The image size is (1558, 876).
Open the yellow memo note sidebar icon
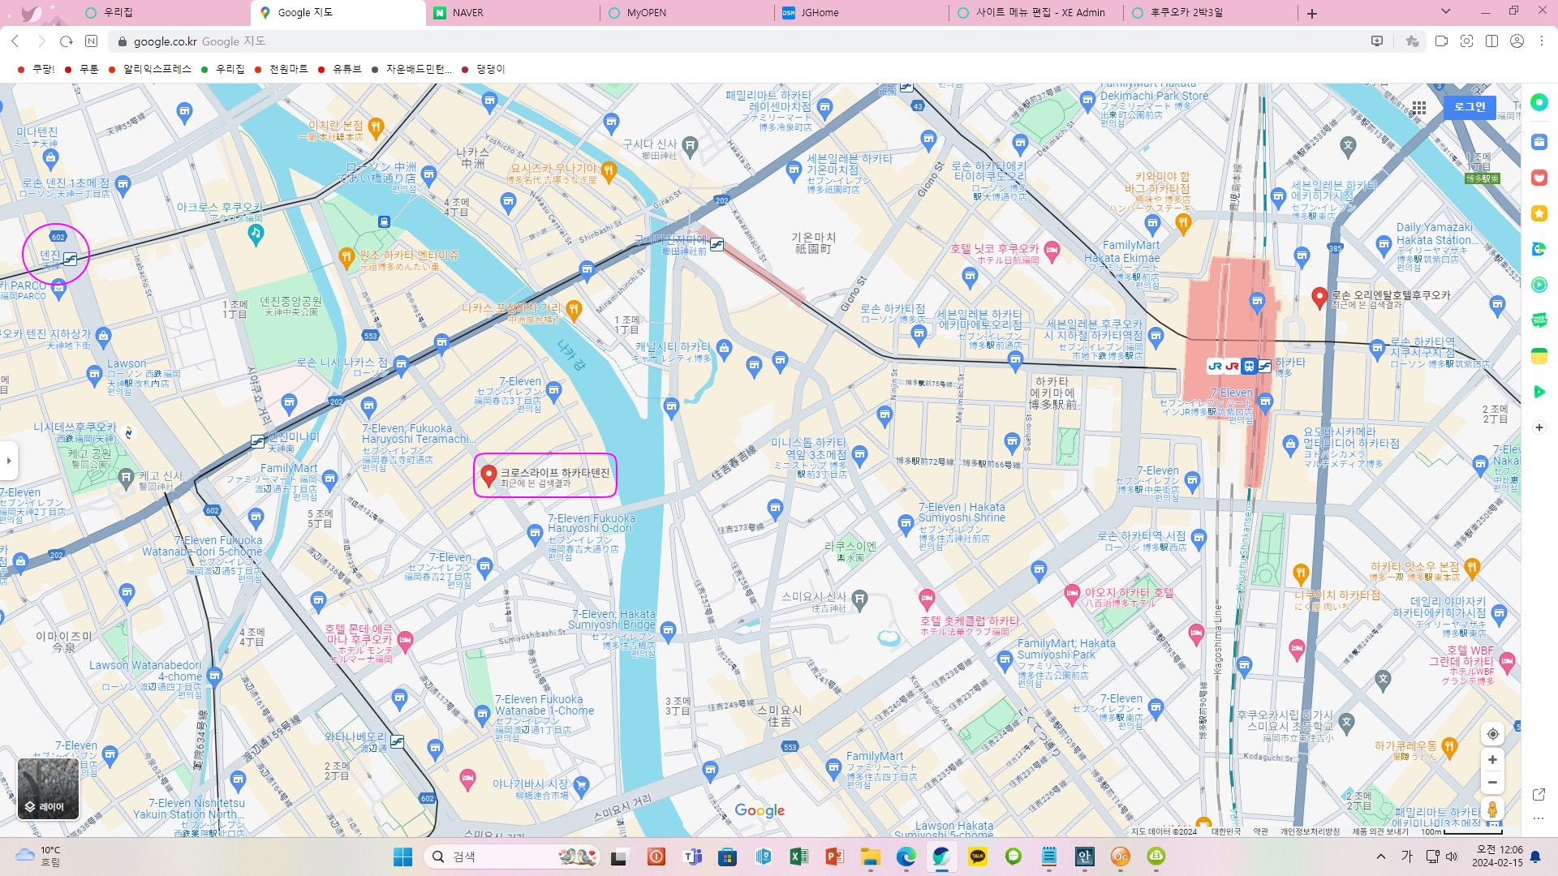coord(1539,356)
